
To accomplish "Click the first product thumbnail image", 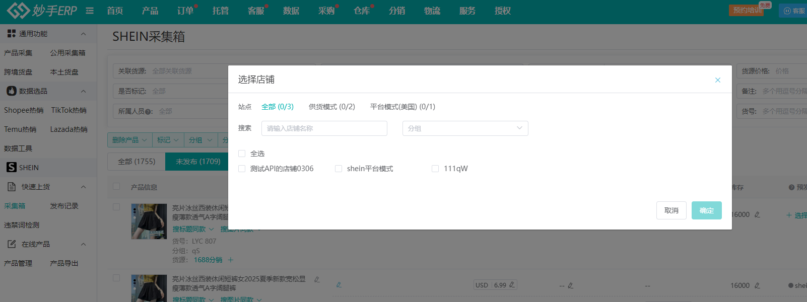I will tap(149, 221).
